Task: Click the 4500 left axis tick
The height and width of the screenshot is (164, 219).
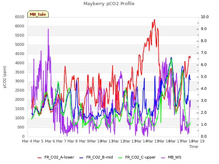Action: (x=20, y=54)
